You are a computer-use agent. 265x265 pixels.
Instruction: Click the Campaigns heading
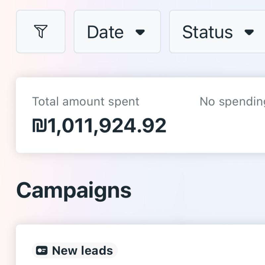74,190
